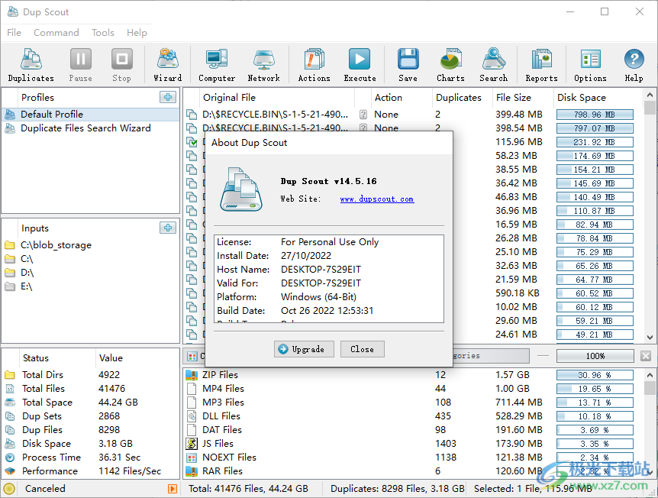This screenshot has width=658, height=498.
Task: Click the 798.96 MB disk space bar
Action: coord(594,115)
